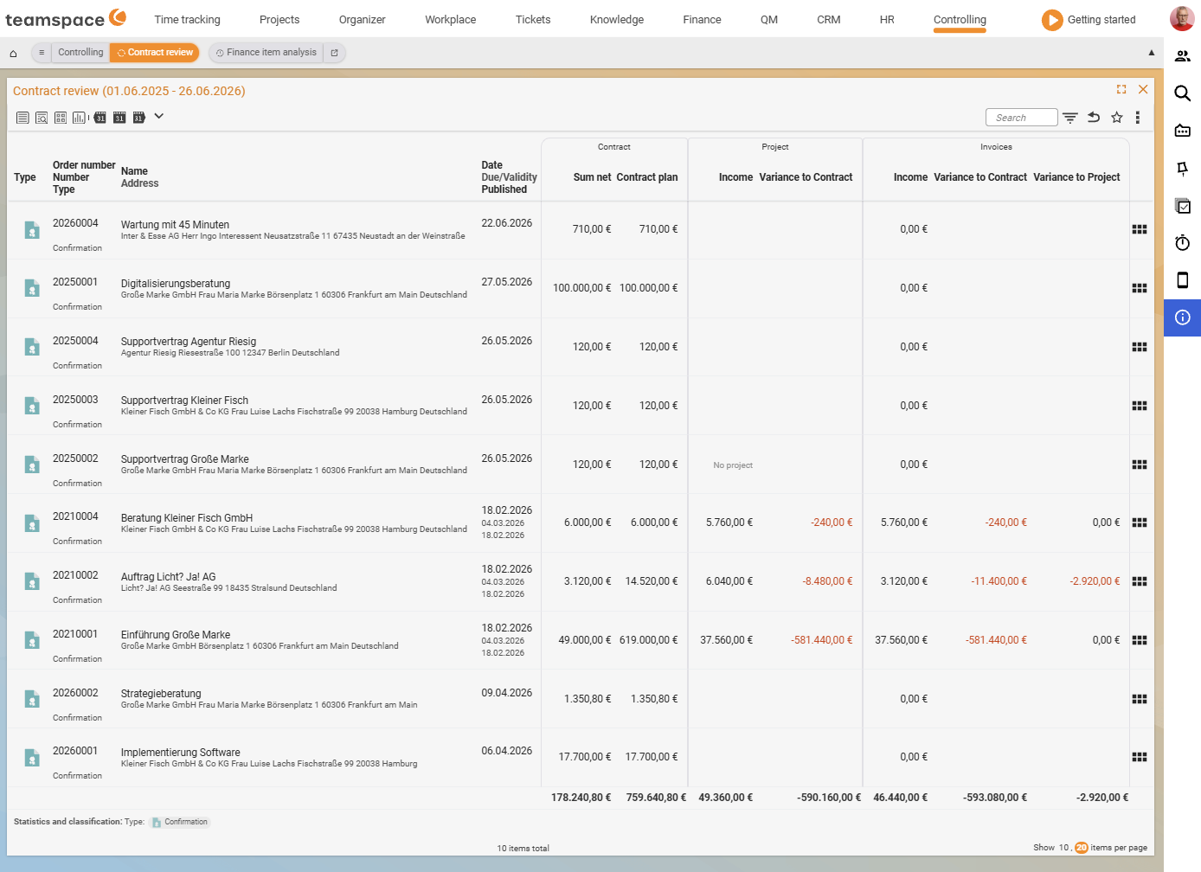
Task: Open CRM menu
Action: [x=829, y=20]
